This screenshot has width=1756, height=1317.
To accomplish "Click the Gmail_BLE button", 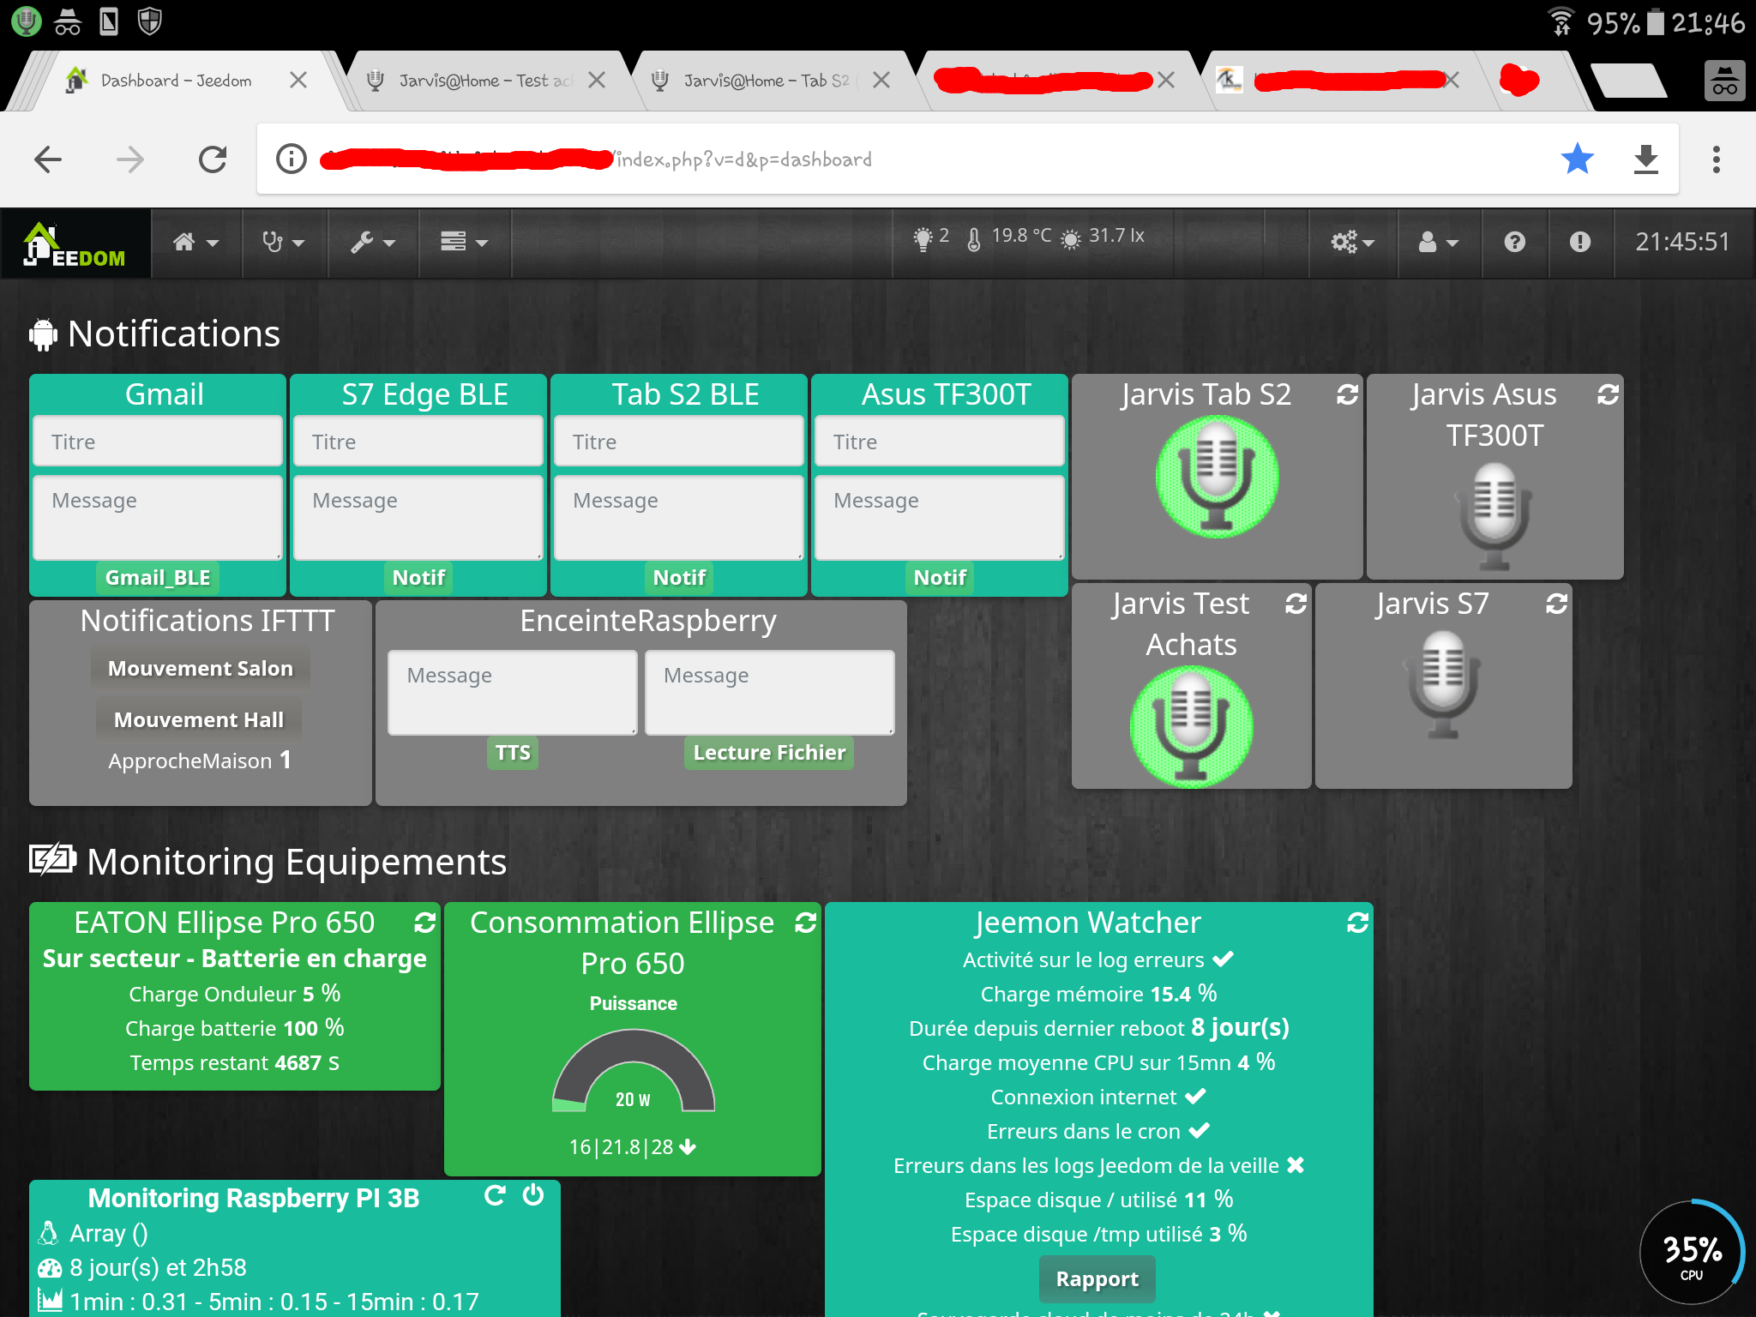I will click(158, 578).
